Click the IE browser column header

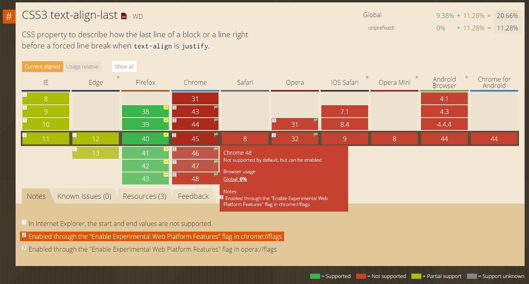tap(46, 82)
